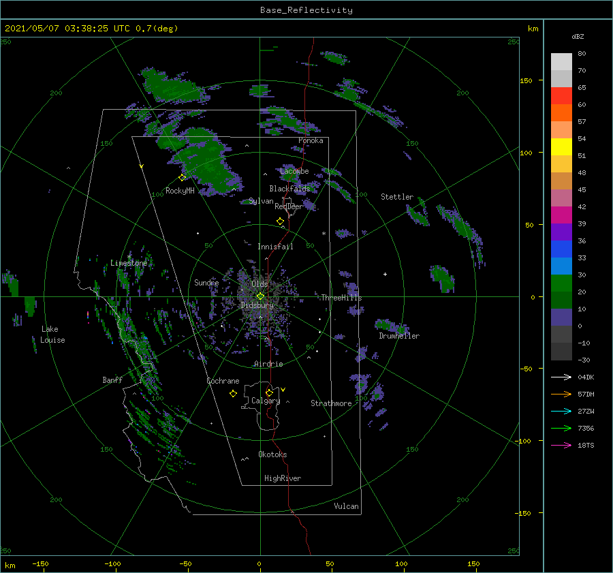Click the Sylvan label
Viewport: 613px width, 573px height.
(x=261, y=201)
